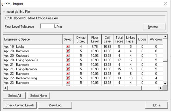The height and width of the screenshot is (112, 171).
Task: Toggle the Apt. 21 - Bathroom select checkbox
Action: 68,64
